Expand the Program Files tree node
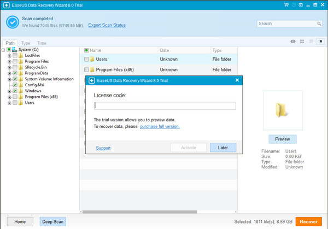This screenshot has width=328, height=229. click(x=9, y=62)
